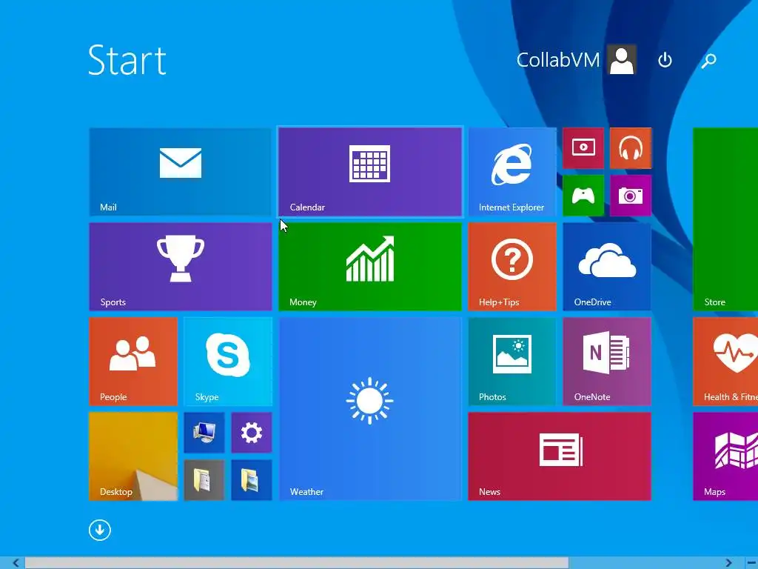Open the News tile
Screen dimensions: 758x569
click(x=560, y=456)
